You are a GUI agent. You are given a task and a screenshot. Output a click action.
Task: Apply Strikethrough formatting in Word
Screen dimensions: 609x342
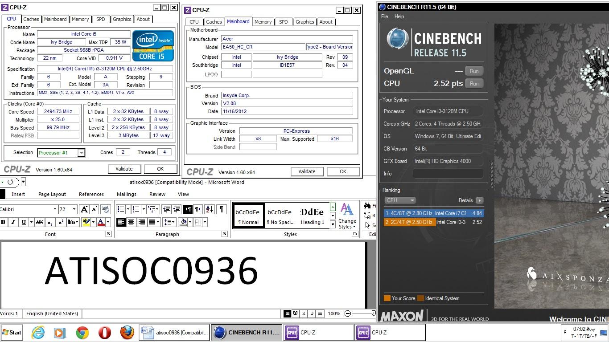pos(40,222)
